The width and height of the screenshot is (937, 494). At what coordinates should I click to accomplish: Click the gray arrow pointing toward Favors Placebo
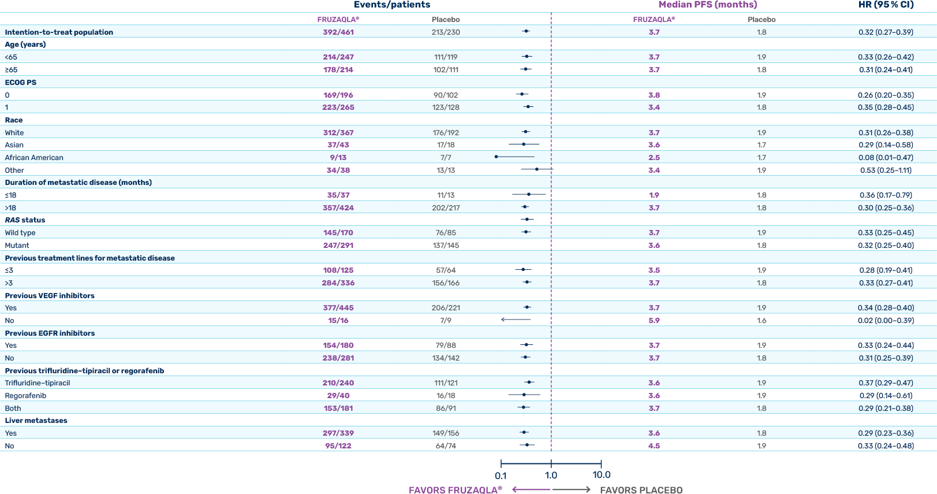coord(572,489)
